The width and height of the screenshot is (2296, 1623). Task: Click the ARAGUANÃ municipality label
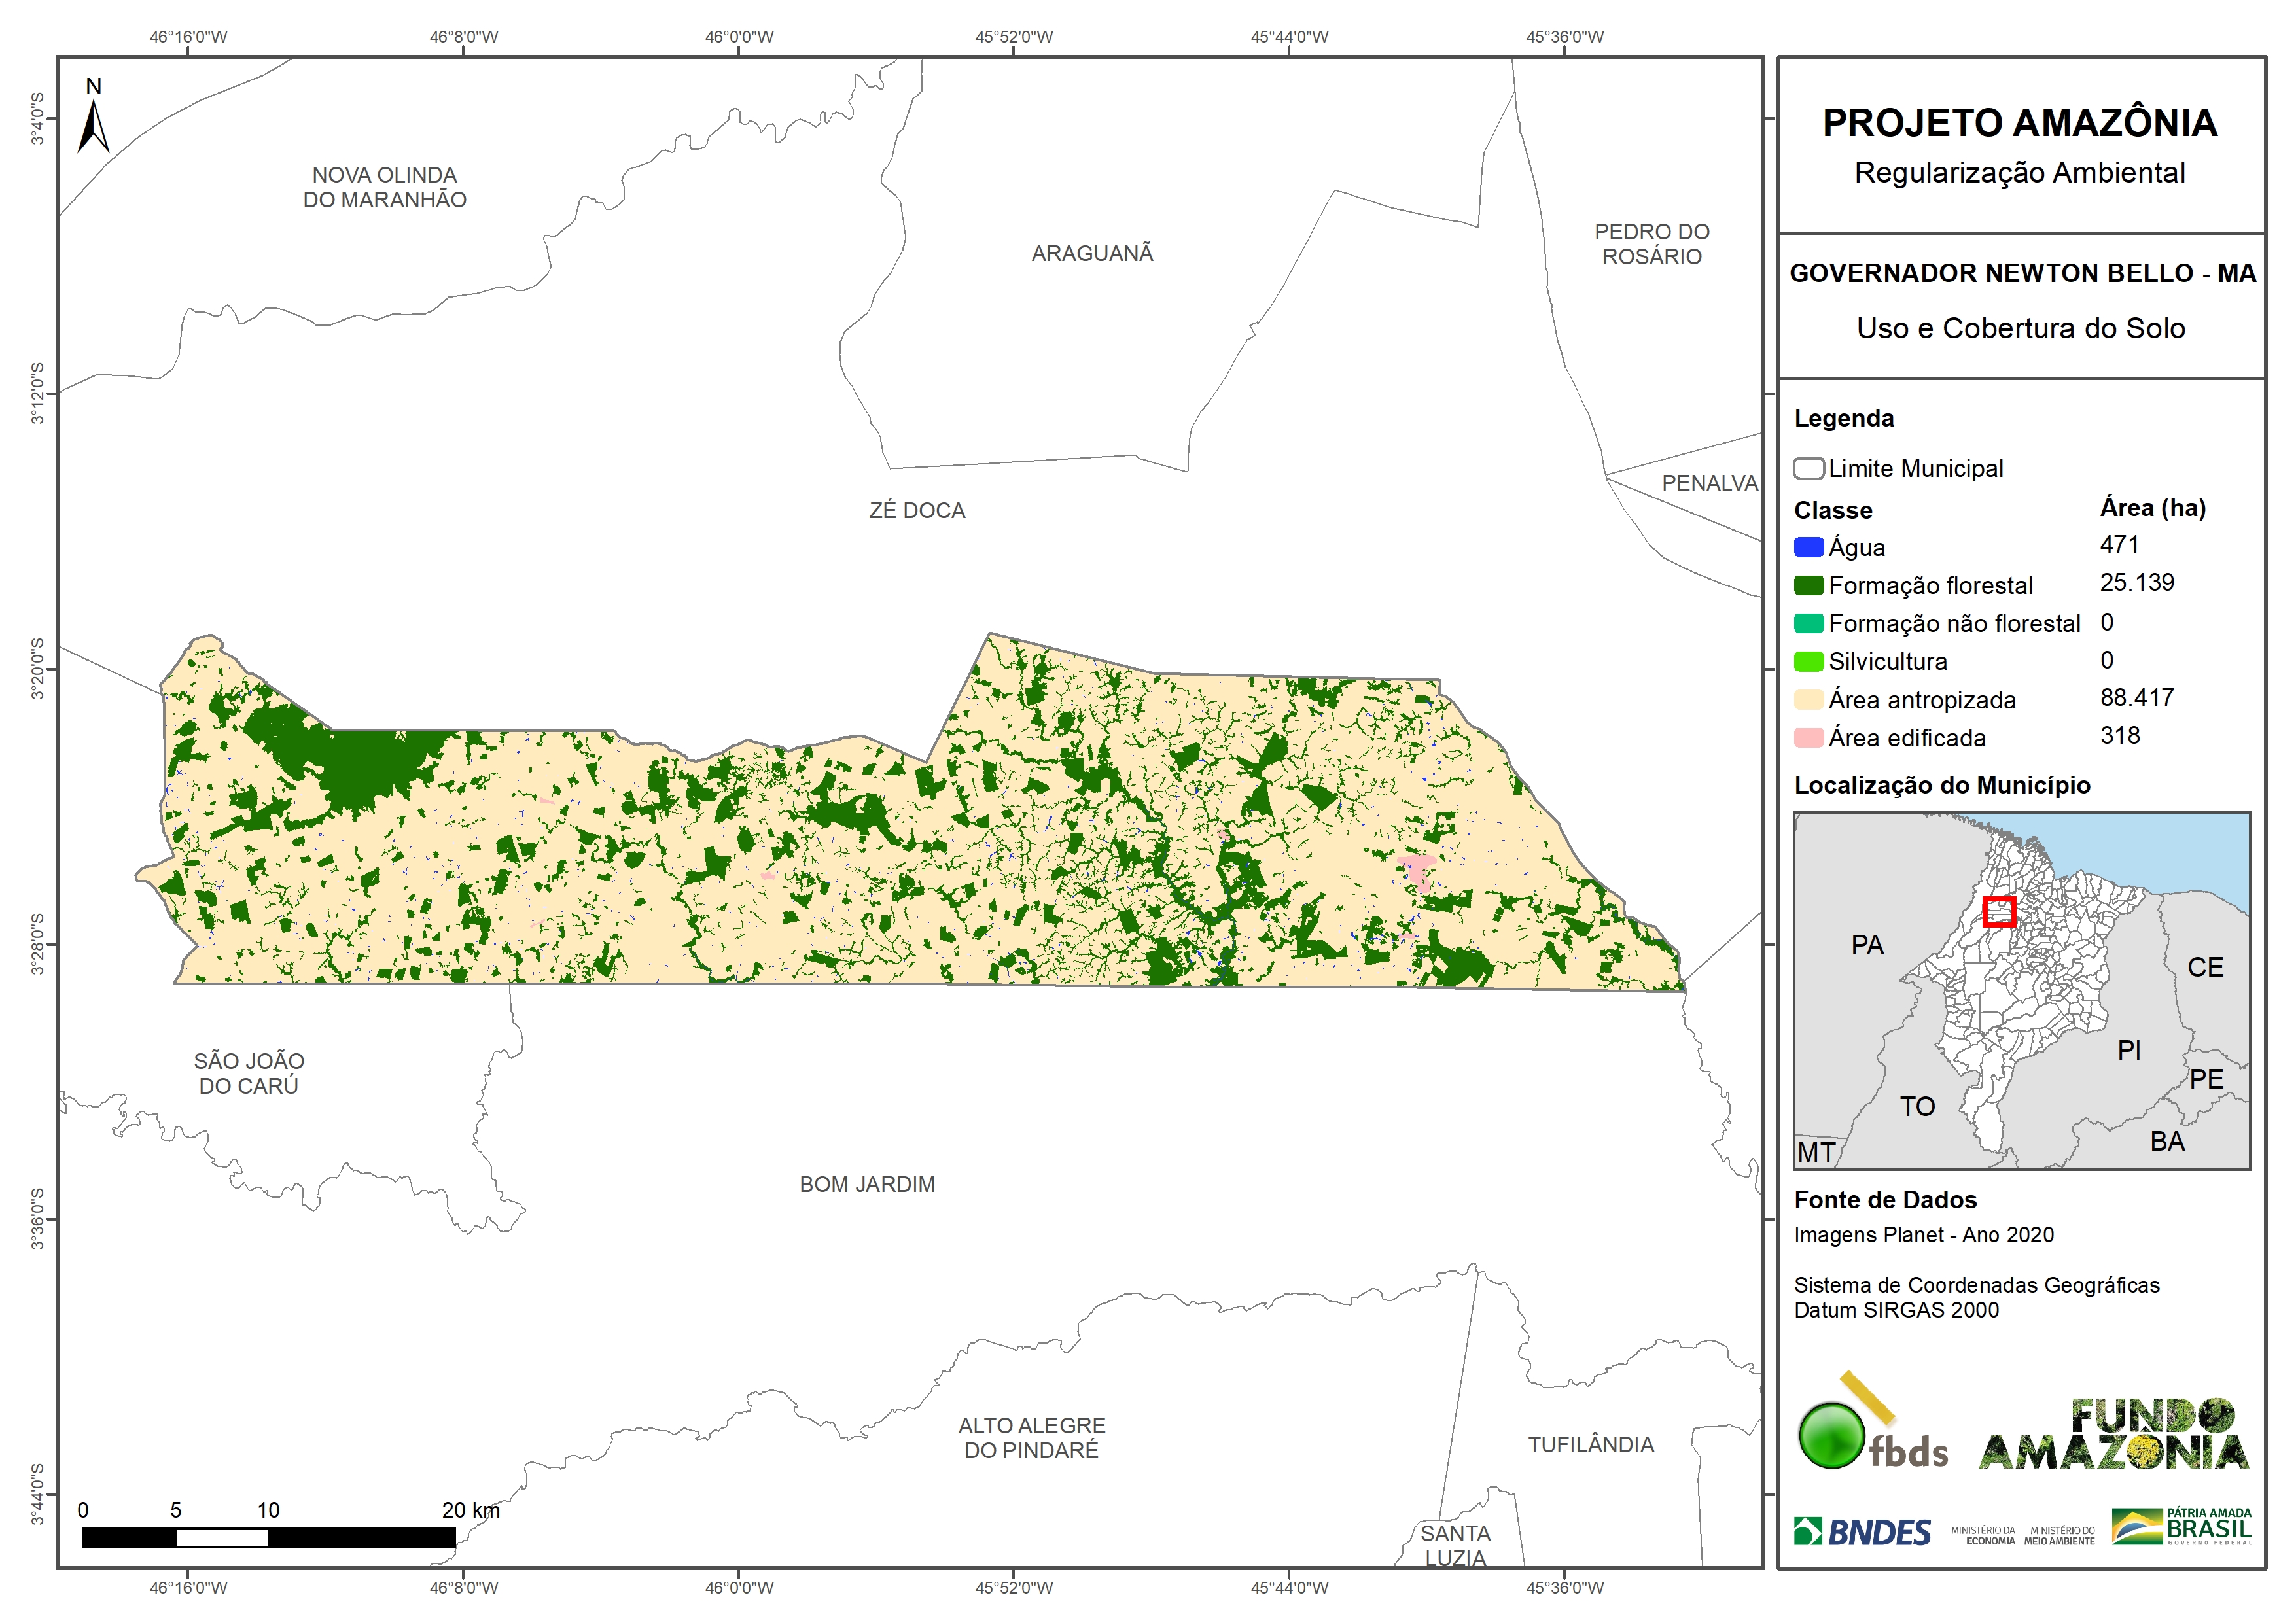(1092, 254)
